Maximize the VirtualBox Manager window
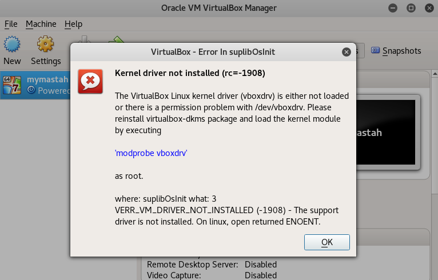 click(411, 8)
